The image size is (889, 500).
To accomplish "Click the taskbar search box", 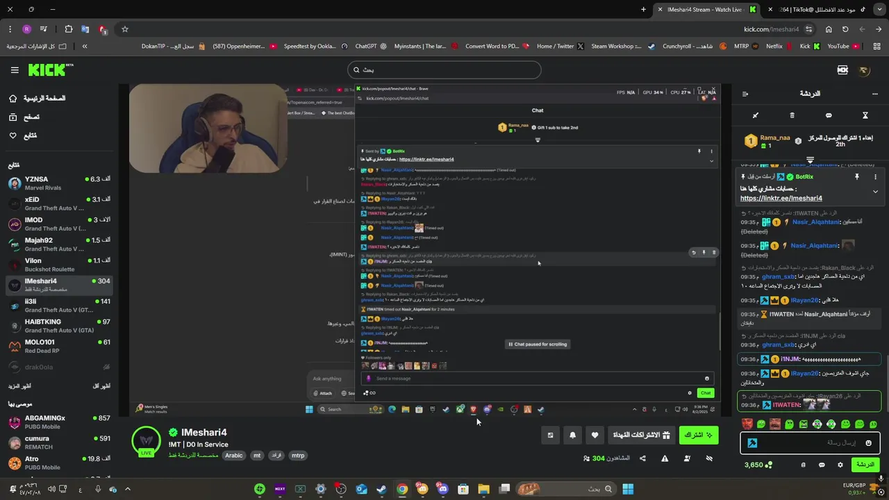I will click(566, 489).
